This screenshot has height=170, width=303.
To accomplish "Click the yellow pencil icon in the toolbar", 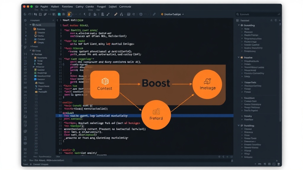I will pyautogui.click(x=116, y=14).
